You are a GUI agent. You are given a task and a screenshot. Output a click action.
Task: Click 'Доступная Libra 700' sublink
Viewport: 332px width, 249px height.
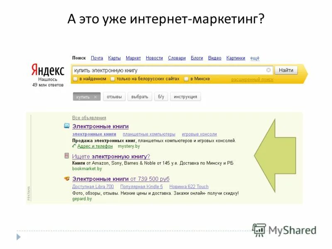click(x=93, y=186)
